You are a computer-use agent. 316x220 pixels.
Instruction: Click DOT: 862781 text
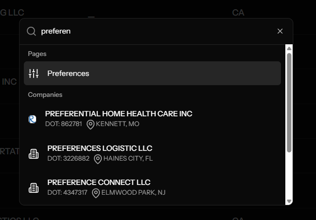coord(65,124)
